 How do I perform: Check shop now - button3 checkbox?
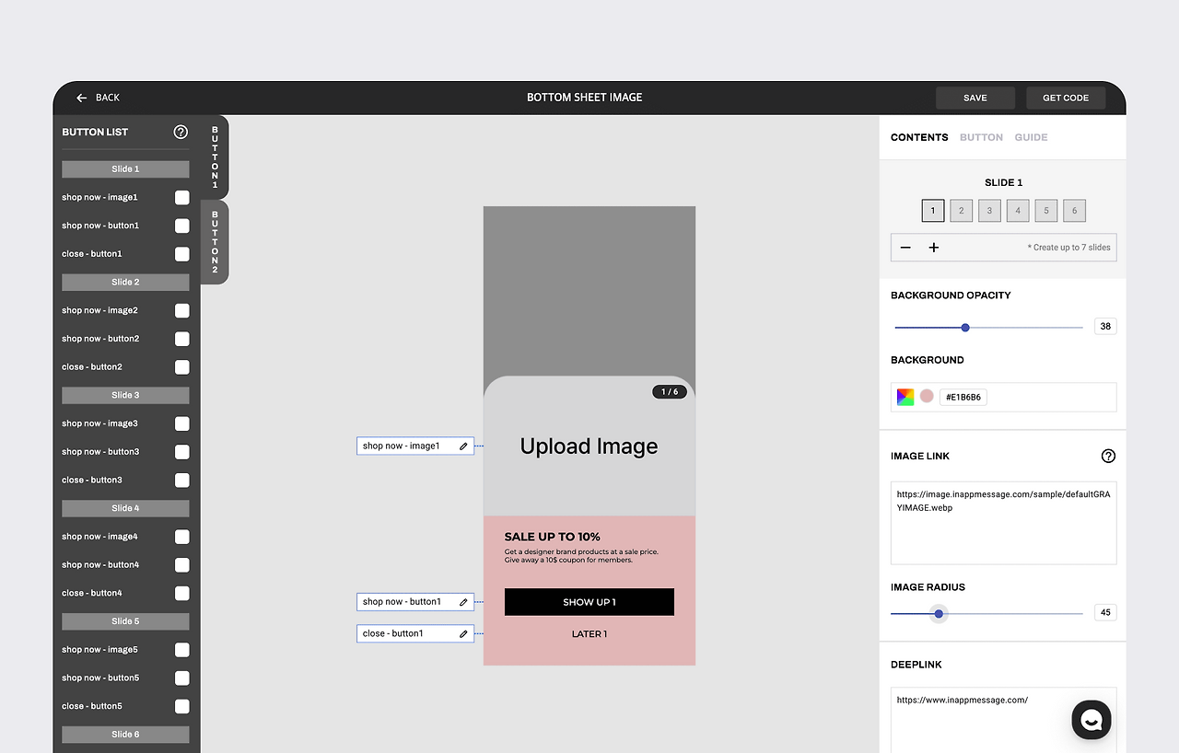click(x=182, y=452)
